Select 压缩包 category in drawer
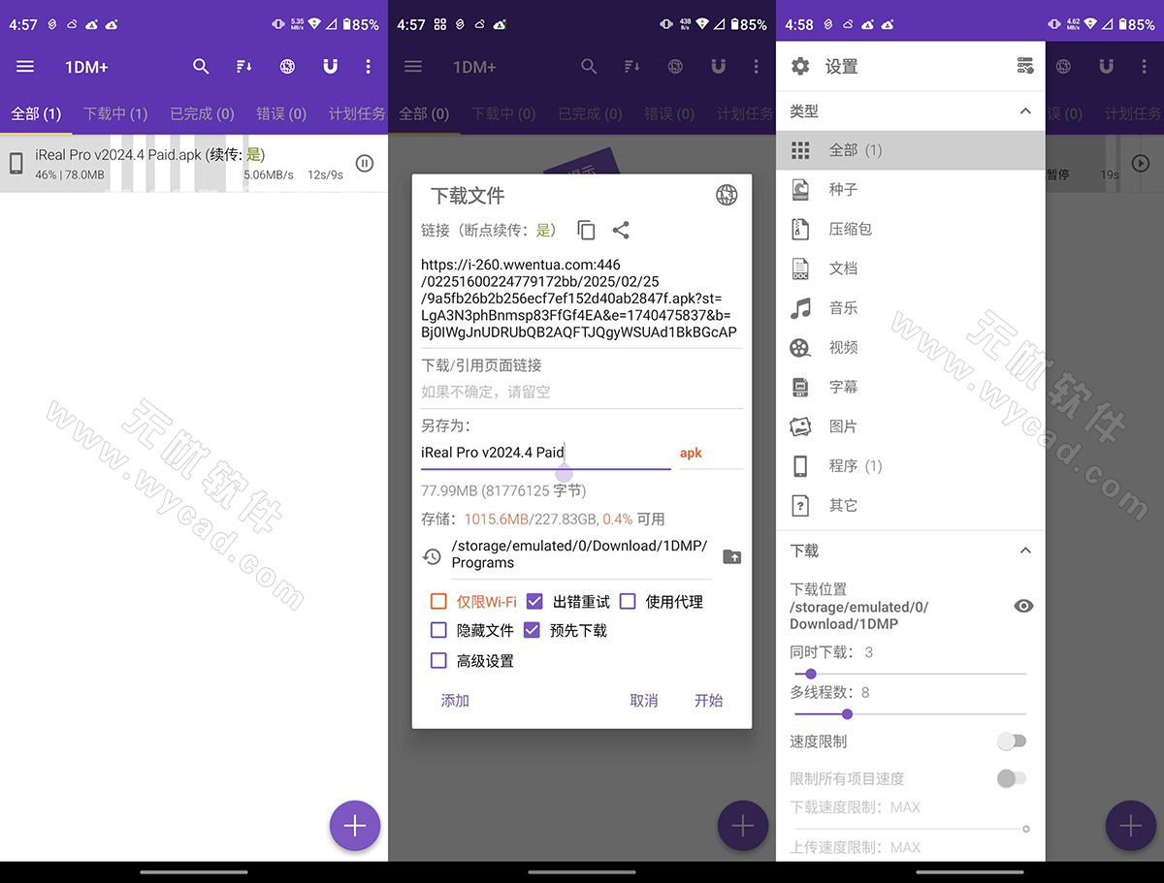The width and height of the screenshot is (1164, 883). tap(850, 229)
